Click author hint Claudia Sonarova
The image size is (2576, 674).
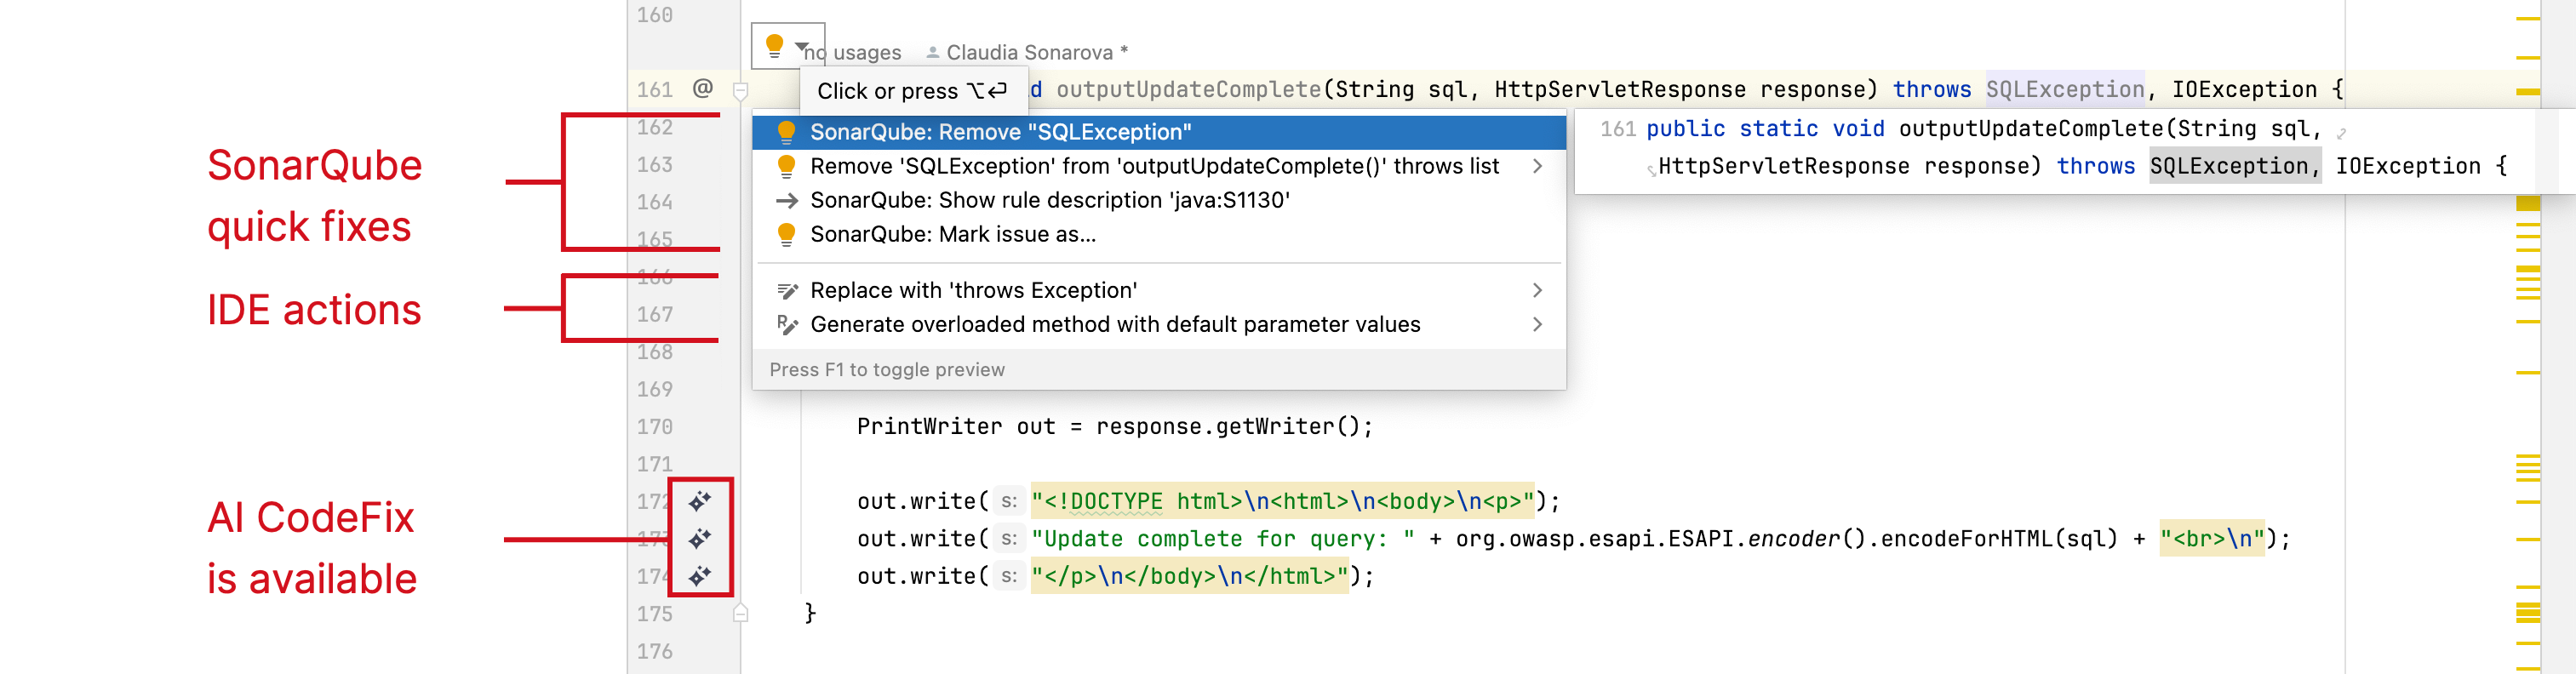[1028, 52]
